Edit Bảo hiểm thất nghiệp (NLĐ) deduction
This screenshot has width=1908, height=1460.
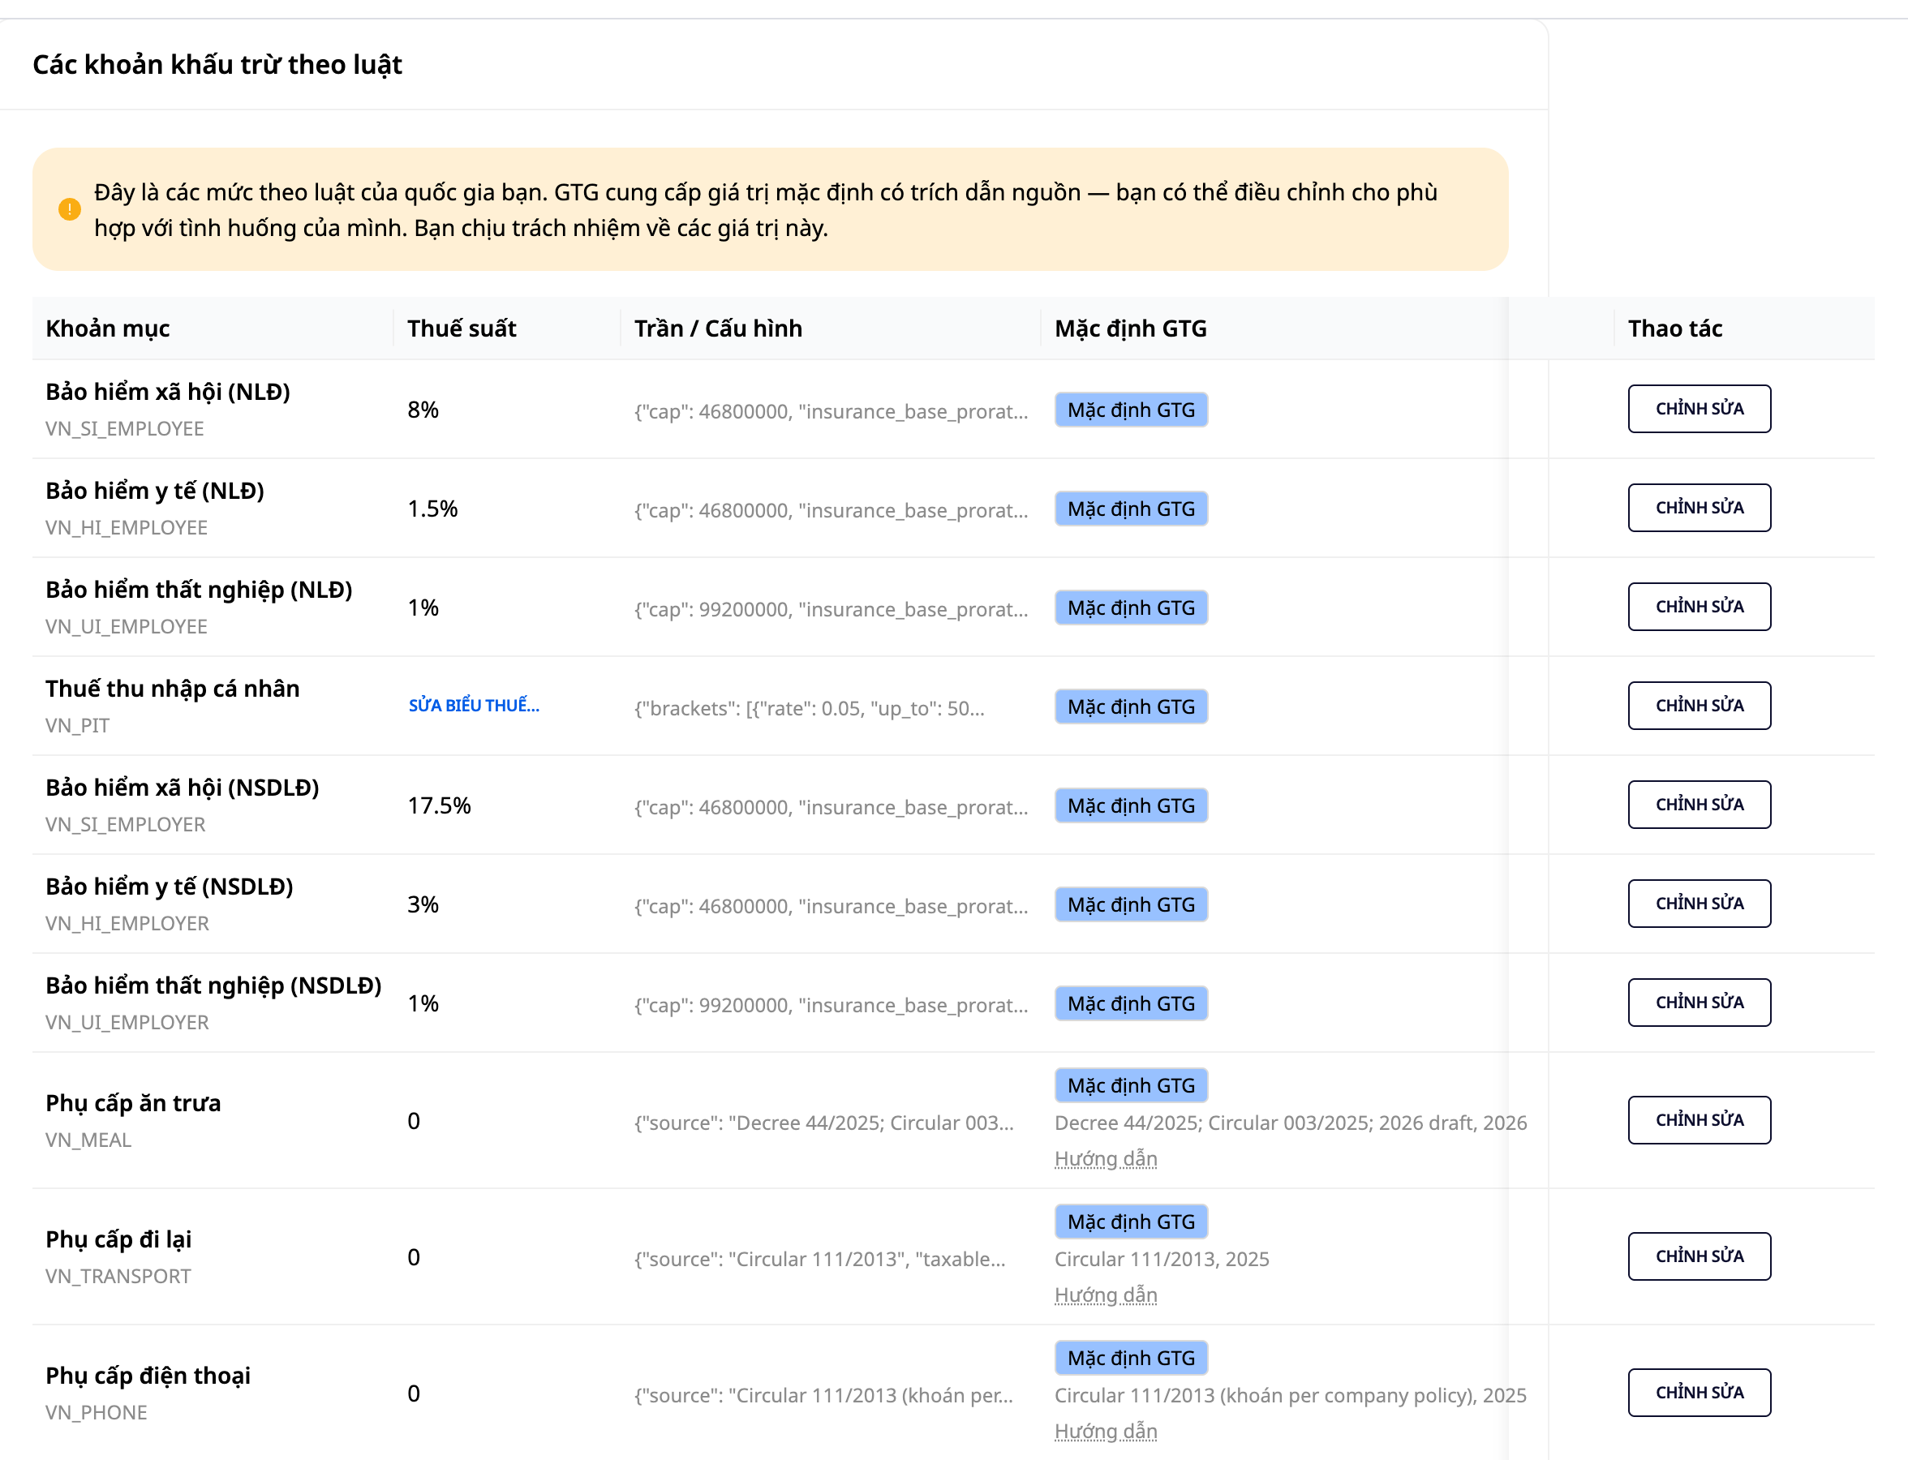[x=1699, y=607]
